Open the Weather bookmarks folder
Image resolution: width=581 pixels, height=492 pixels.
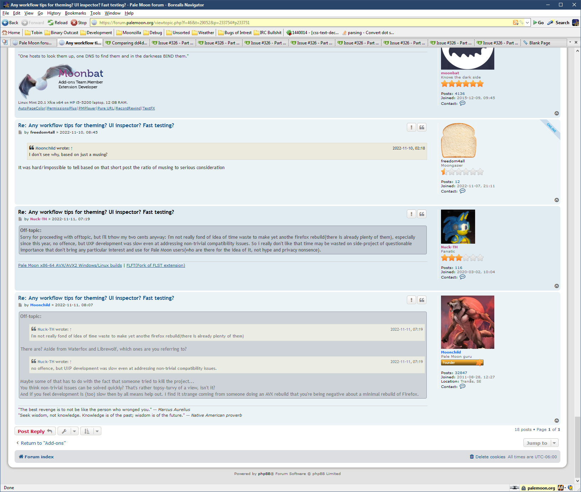pos(203,32)
